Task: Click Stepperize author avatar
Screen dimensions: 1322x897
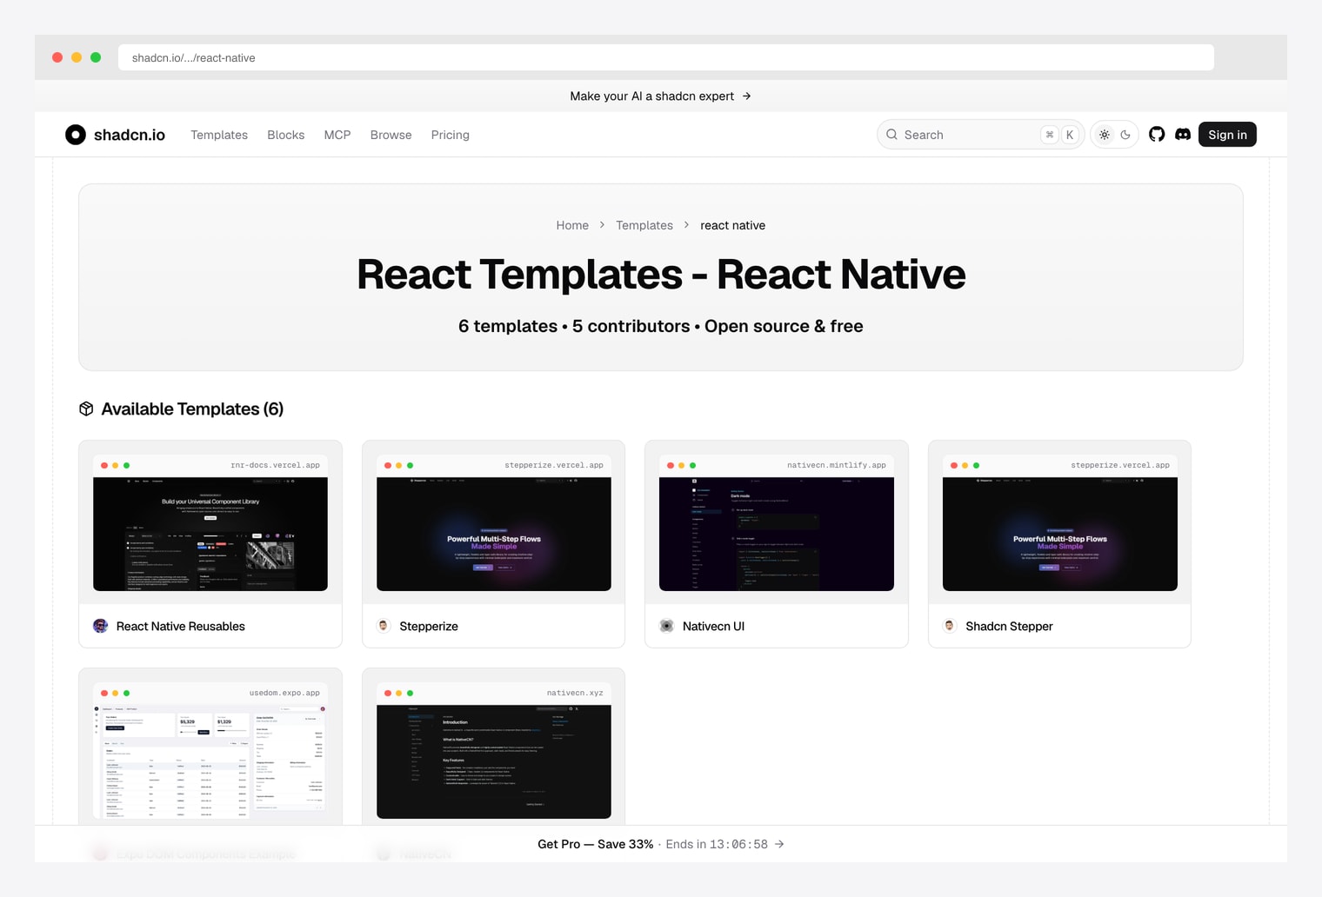Action: 384,626
